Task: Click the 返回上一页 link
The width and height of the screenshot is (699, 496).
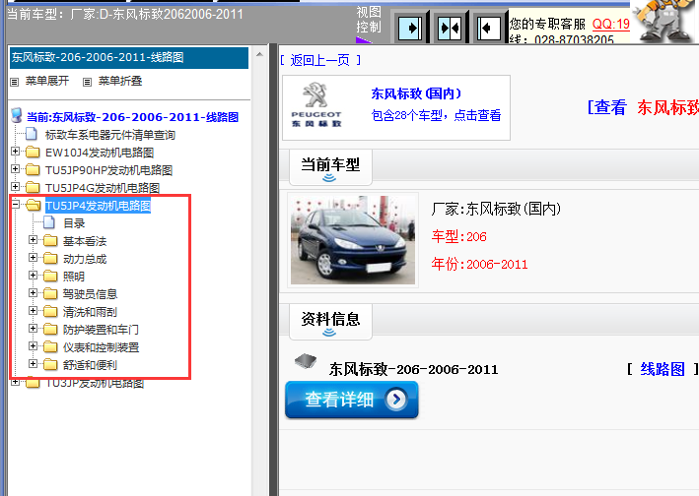Action: tap(320, 60)
